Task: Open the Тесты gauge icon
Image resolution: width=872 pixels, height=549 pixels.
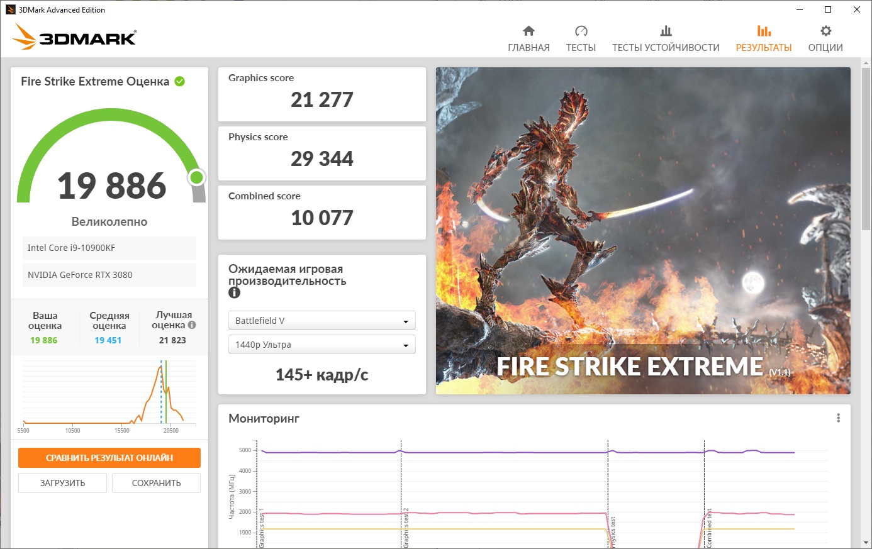Action: point(581,31)
